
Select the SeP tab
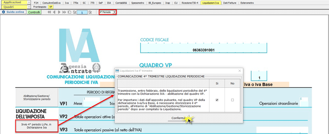click(101, 3)
